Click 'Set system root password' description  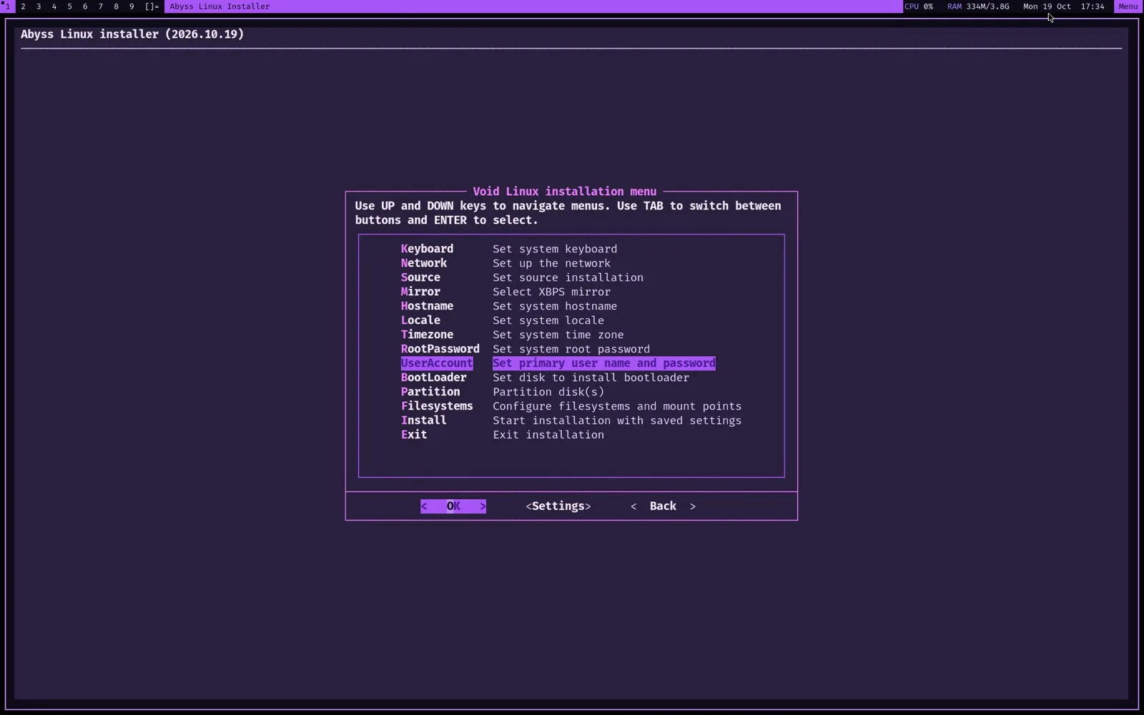click(571, 349)
